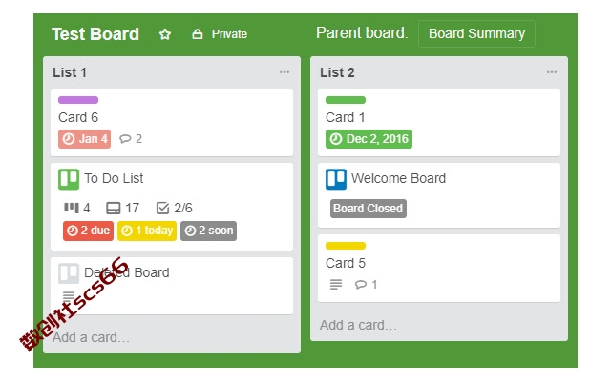611x381 pixels.
Task: Star the Test Board
Action: [165, 34]
